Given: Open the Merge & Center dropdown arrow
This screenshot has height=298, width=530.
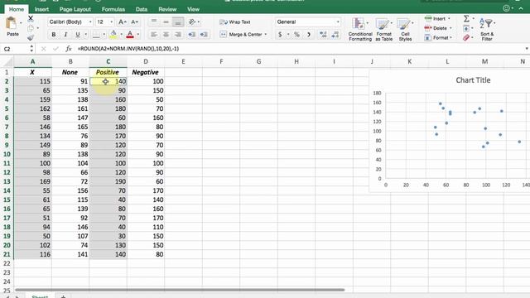Looking at the screenshot, I should point(266,35).
